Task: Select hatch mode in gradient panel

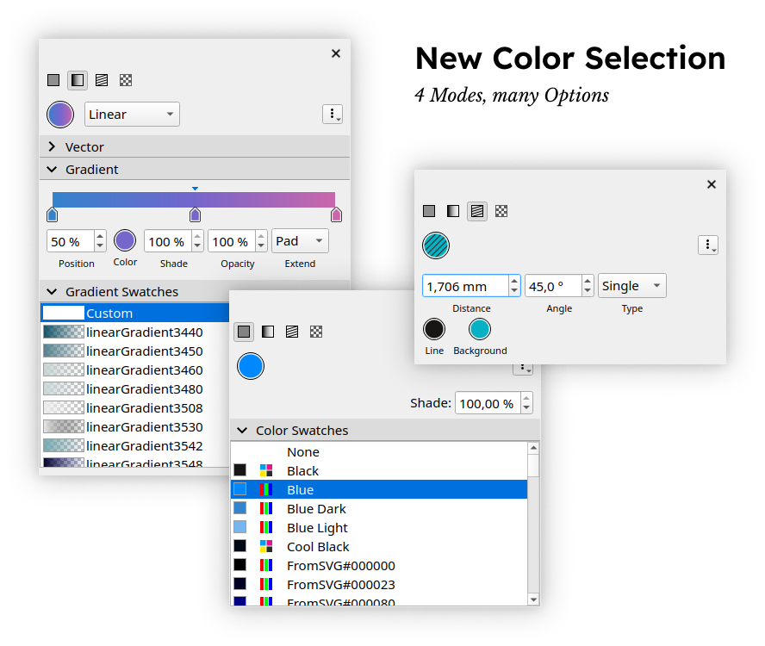Action: pos(102,80)
